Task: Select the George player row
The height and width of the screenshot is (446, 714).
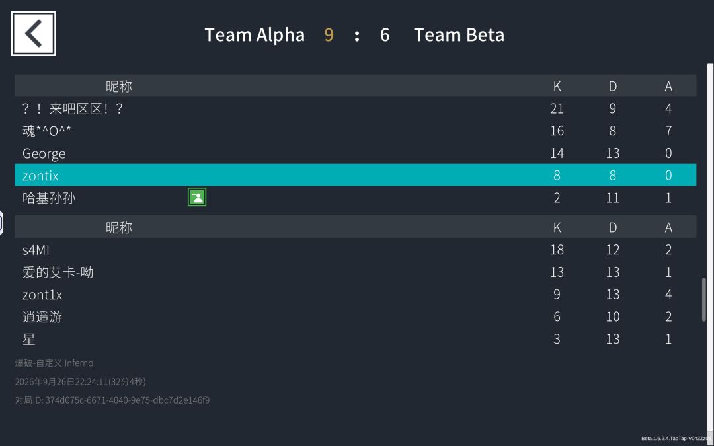Action: 355,153
